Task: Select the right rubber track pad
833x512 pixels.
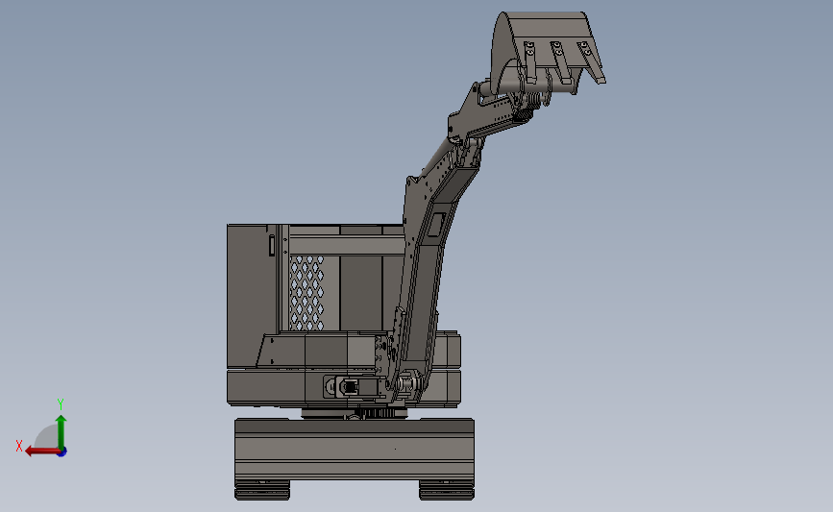Action: 447,490
